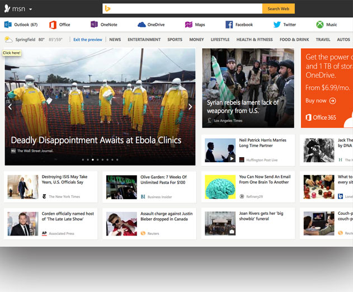Select the third carousel dot indicator
This screenshot has width=353, height=292.
(93, 159)
